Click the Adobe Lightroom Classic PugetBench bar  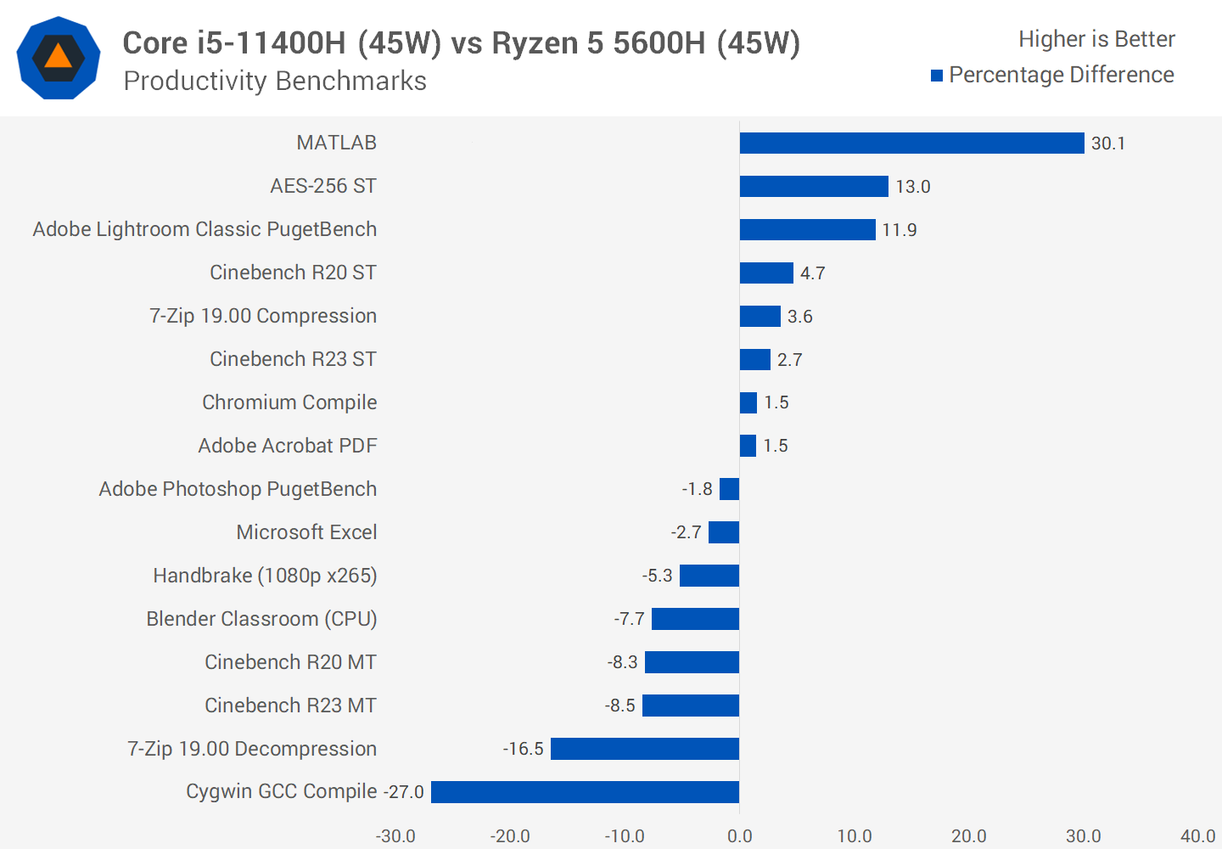tap(807, 230)
